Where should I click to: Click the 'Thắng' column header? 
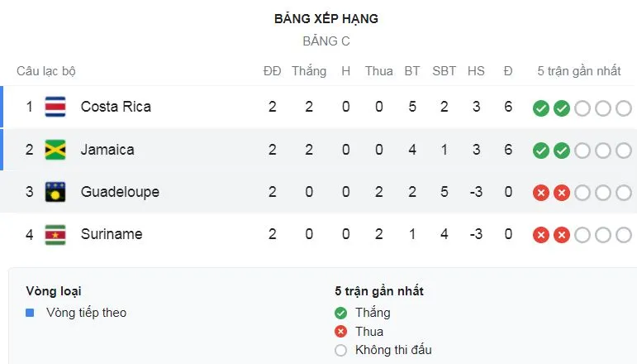[x=309, y=71]
